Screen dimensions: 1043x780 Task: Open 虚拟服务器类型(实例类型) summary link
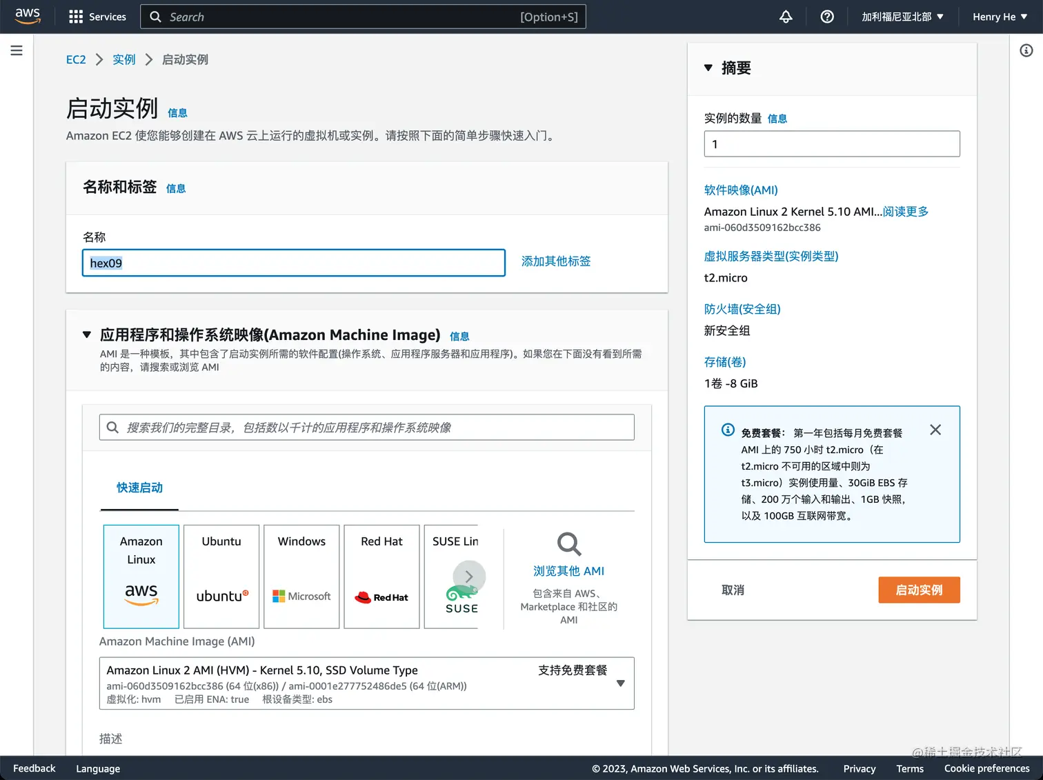(771, 257)
